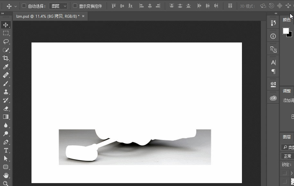Image resolution: width=294 pixels, height=186 pixels.
Task: Select the Gradient tool
Action: click(6, 117)
